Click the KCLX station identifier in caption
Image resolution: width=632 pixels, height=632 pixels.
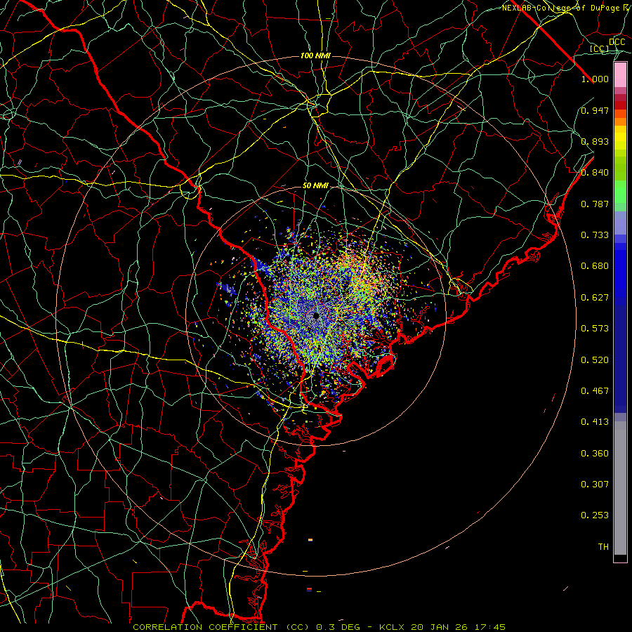391,627
